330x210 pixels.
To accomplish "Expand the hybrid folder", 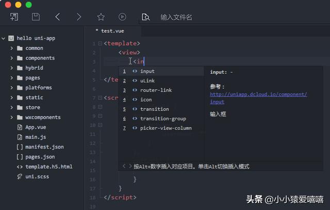I will pyautogui.click(x=11, y=68).
